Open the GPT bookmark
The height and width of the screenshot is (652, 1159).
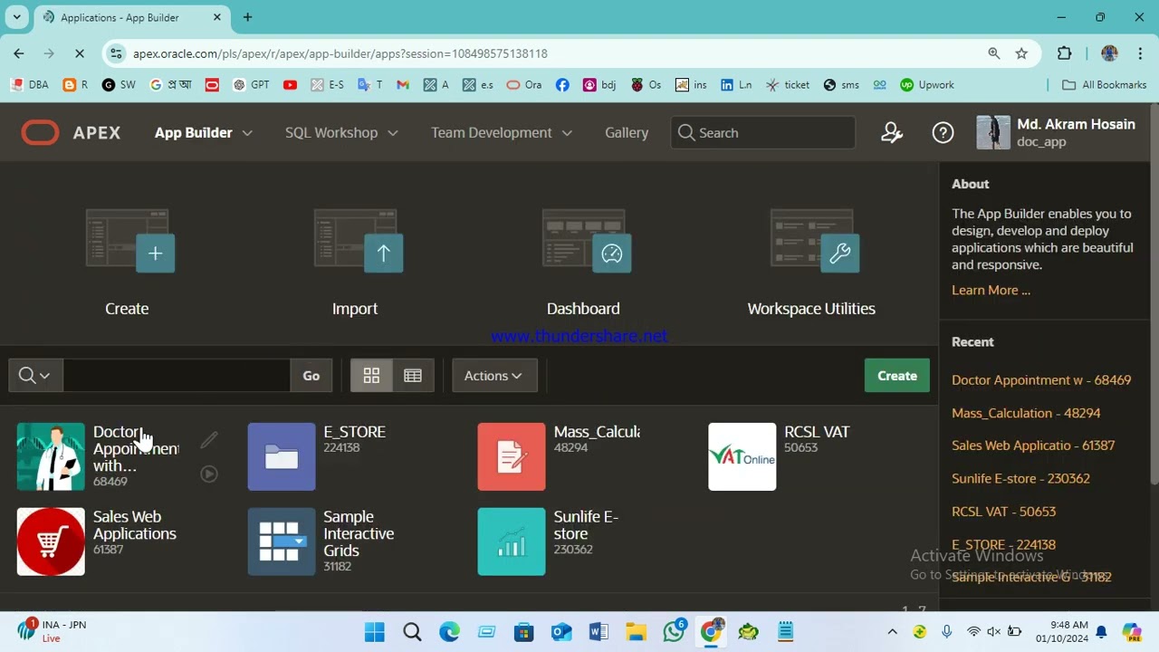(x=251, y=84)
